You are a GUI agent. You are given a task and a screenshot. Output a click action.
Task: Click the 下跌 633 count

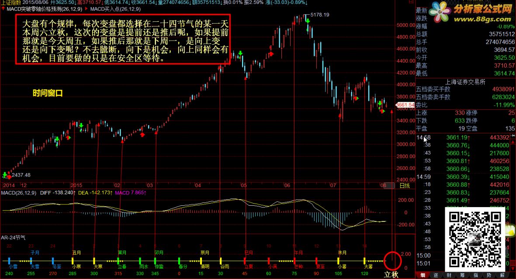coord(460,120)
